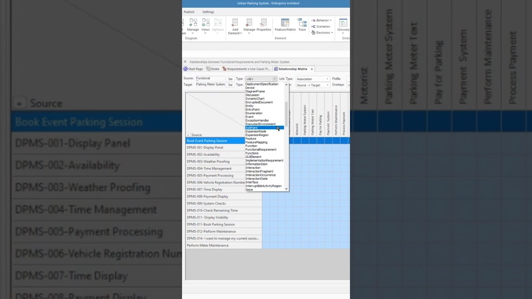Choose FunctionalRequirement in the type list
Image resolution: width=532 pixels, height=299 pixels.
tap(261, 149)
